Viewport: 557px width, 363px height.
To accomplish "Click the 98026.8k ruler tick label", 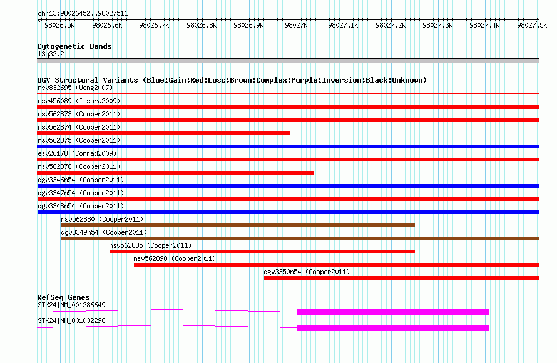I will tap(202, 25).
